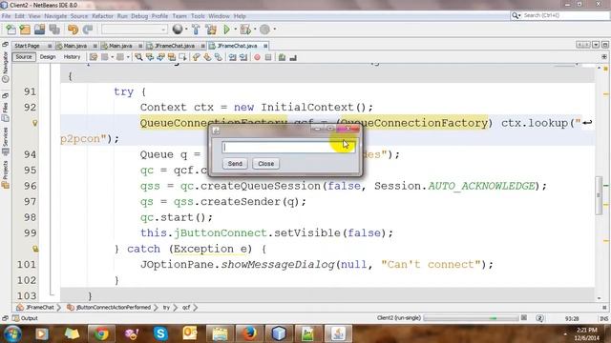
Task: Open Google Chrome from the taskbar
Action: pyautogui.click(x=102, y=333)
